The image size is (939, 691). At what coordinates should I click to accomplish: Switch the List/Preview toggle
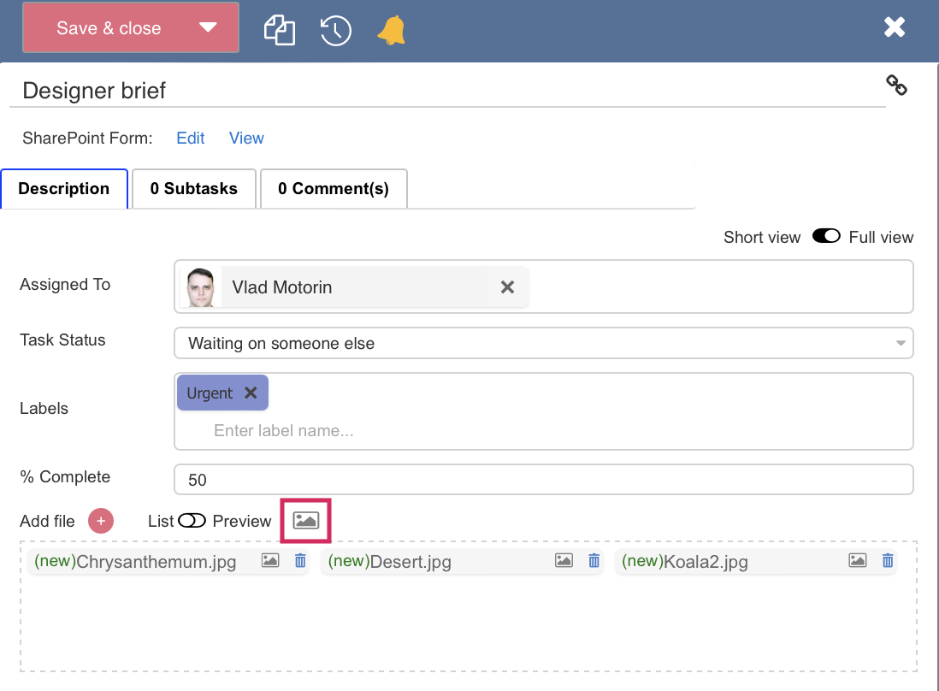(193, 520)
